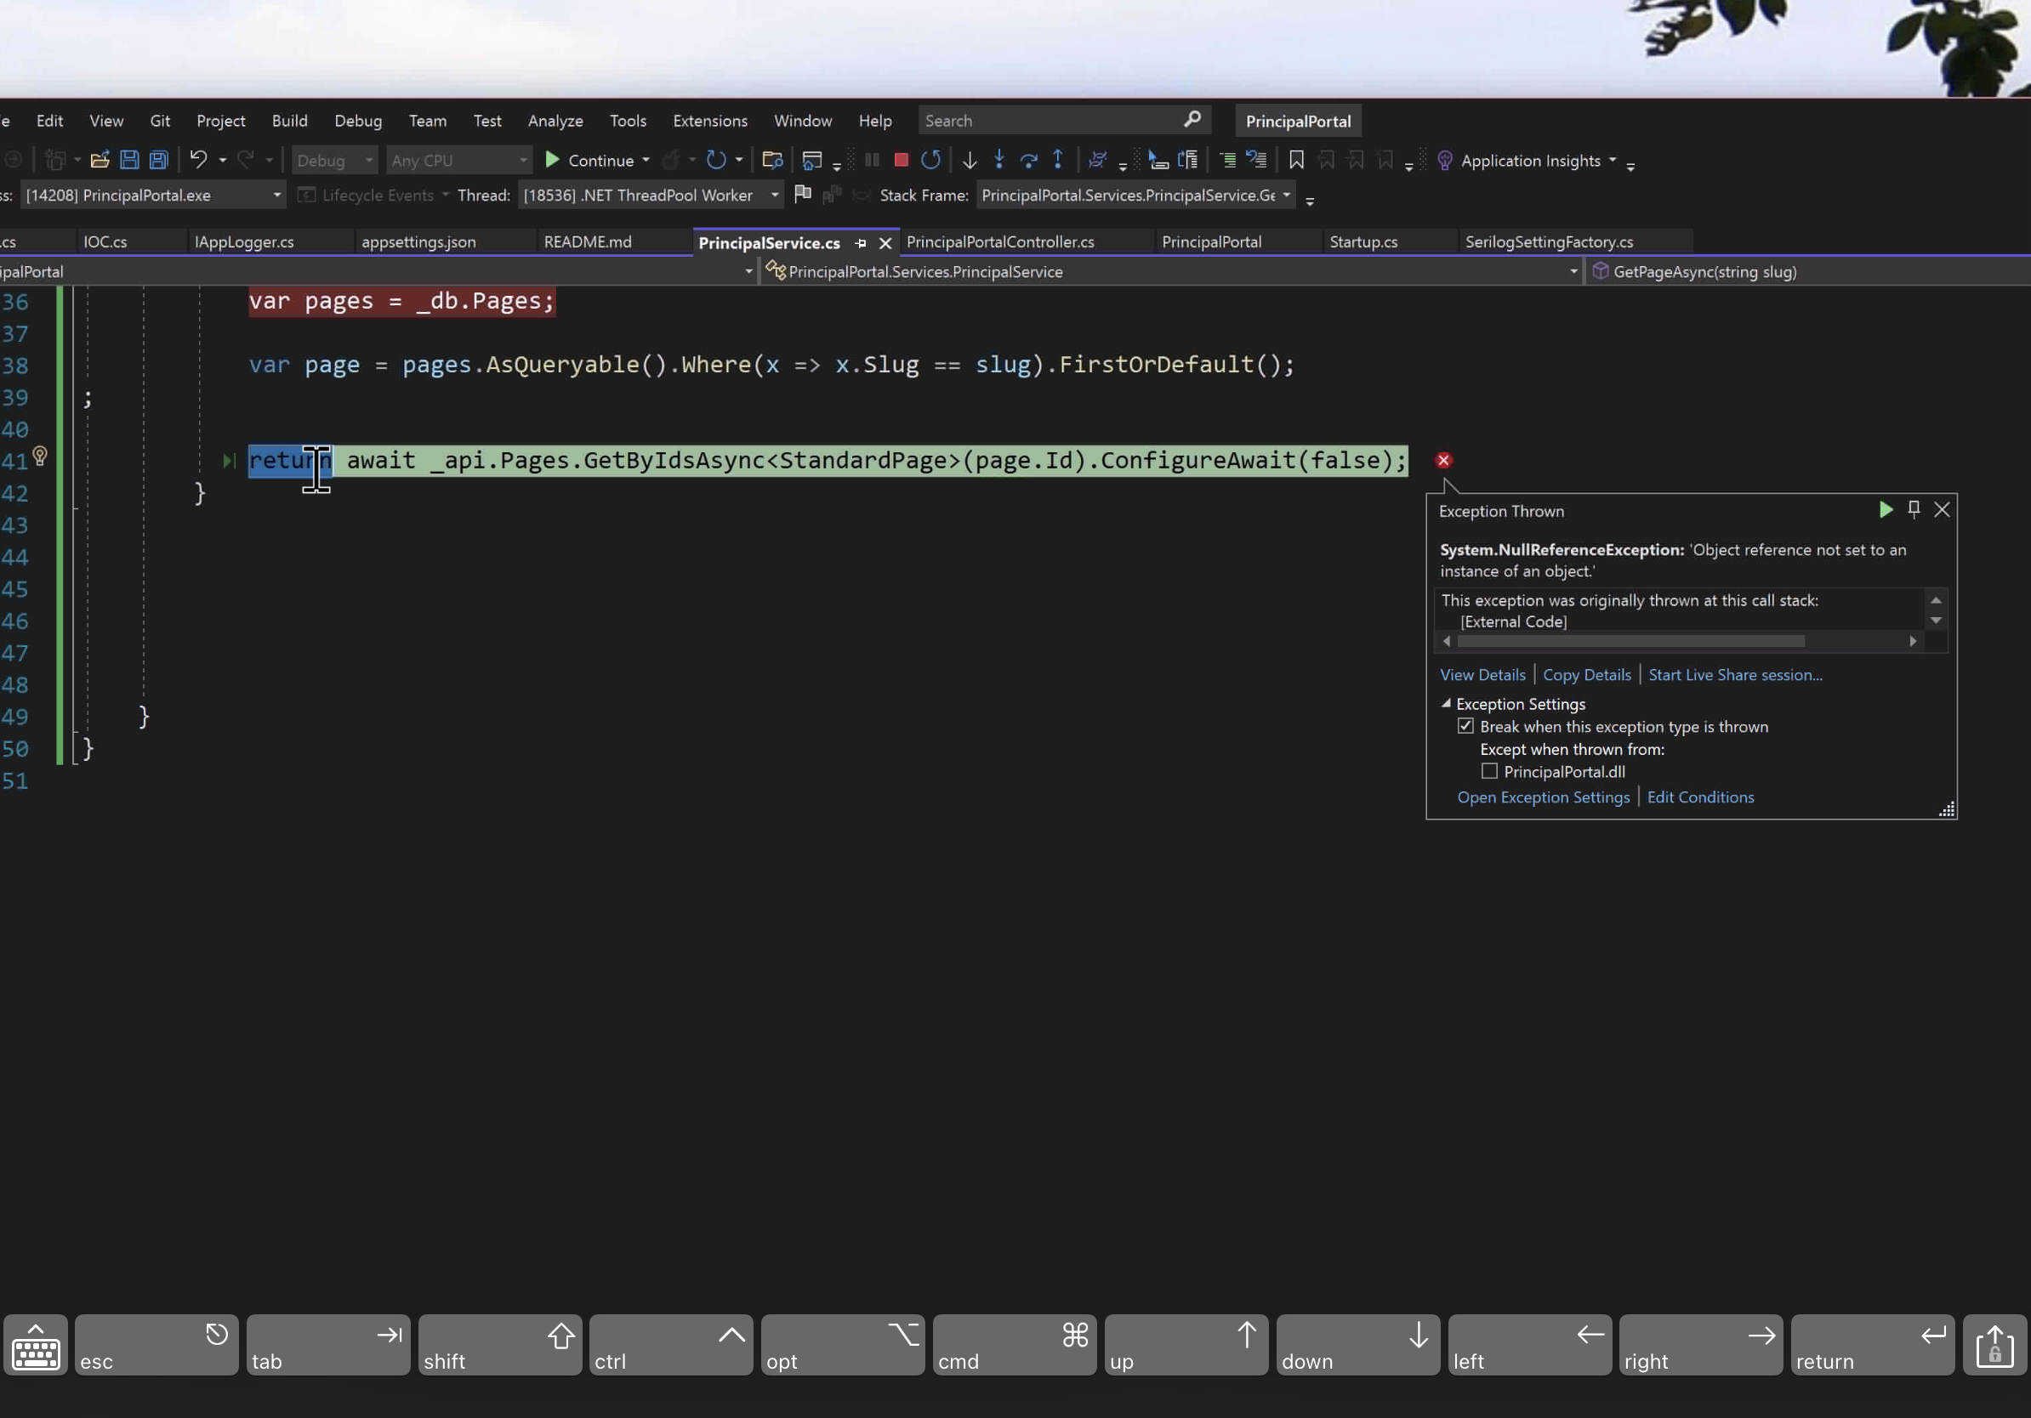The width and height of the screenshot is (2031, 1418).
Task: Stop the debugging session
Action: pos(901,160)
